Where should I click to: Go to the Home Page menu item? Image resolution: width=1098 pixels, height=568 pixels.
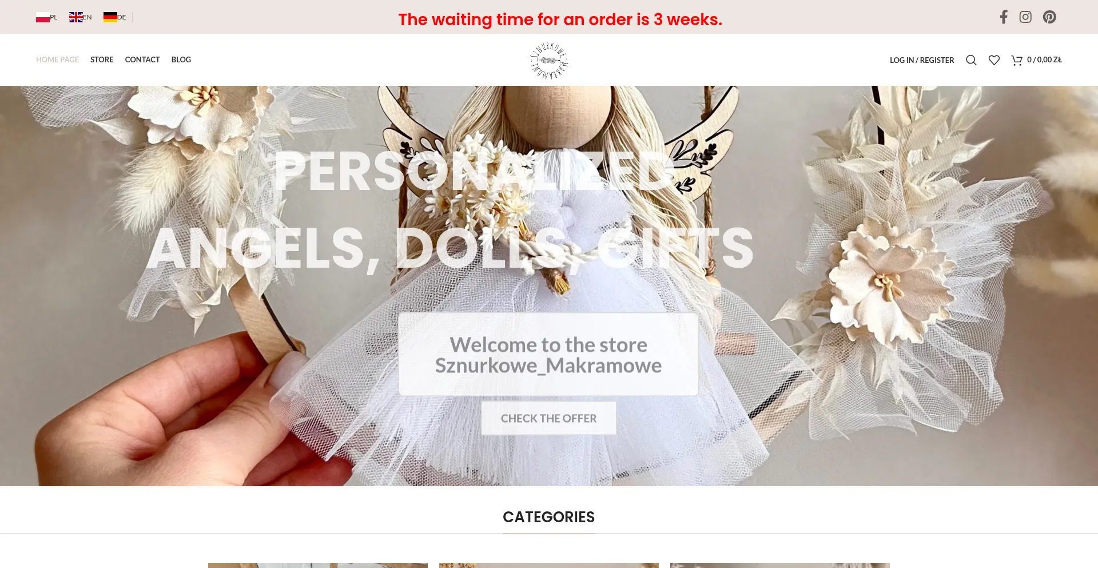[57, 59]
